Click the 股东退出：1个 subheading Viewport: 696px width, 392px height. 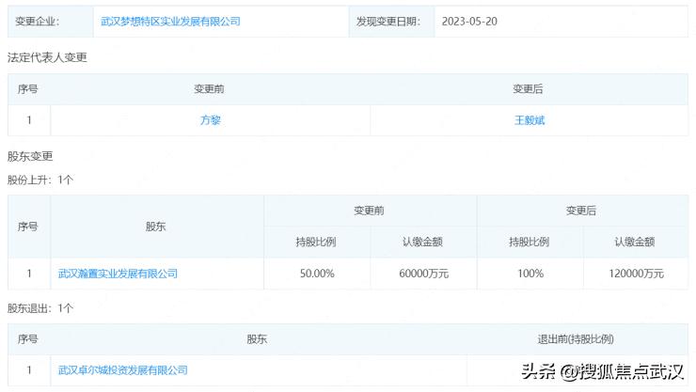[40, 308]
